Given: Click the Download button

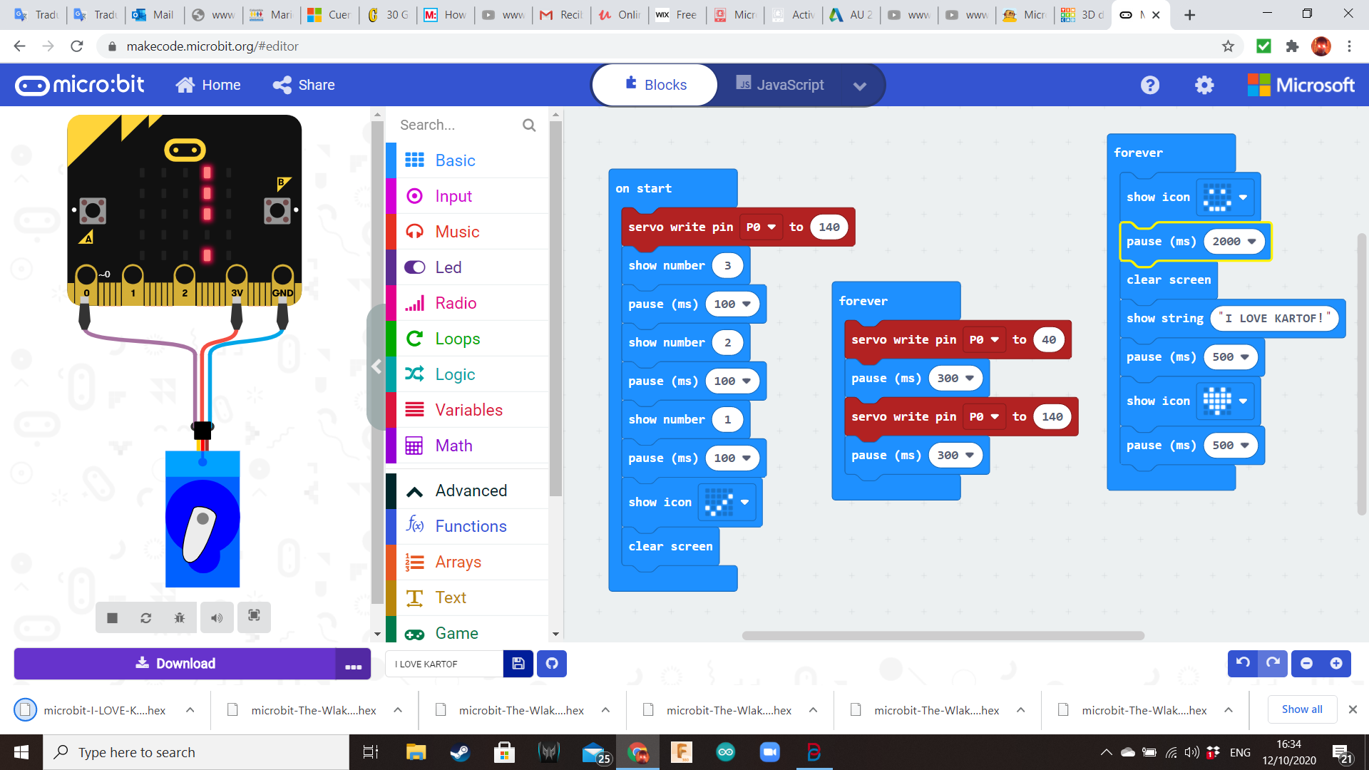Looking at the screenshot, I should [175, 663].
